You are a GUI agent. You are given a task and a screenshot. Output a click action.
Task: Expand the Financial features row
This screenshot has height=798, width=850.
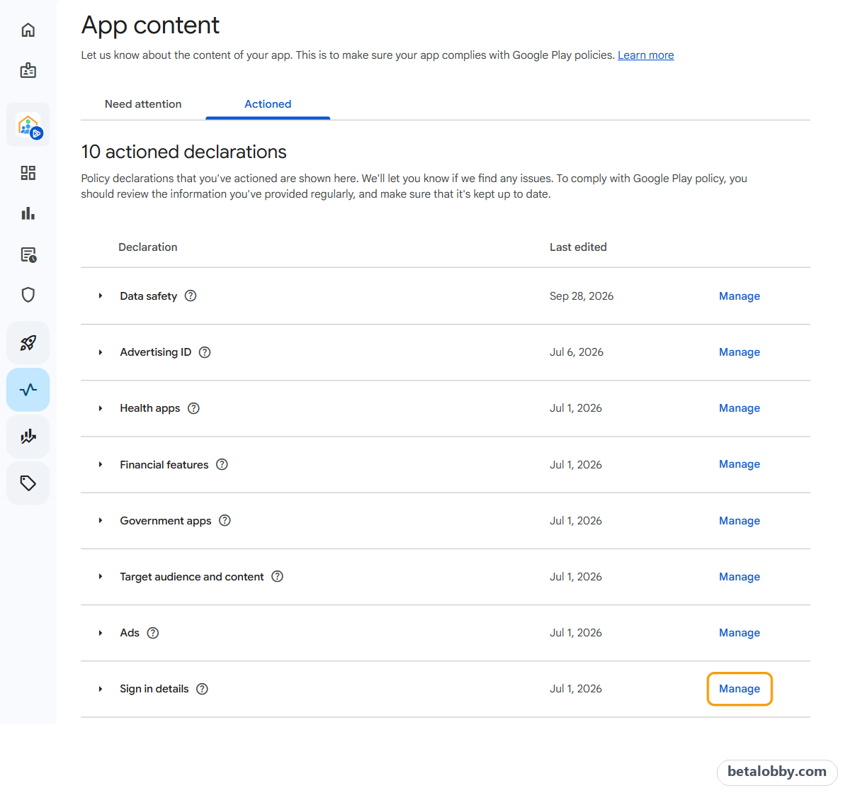pos(101,464)
